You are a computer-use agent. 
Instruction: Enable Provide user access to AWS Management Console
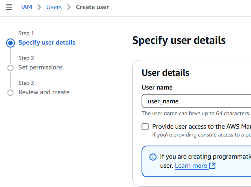click(145, 127)
